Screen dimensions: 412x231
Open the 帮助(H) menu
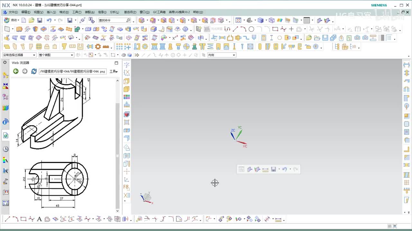(198, 12)
